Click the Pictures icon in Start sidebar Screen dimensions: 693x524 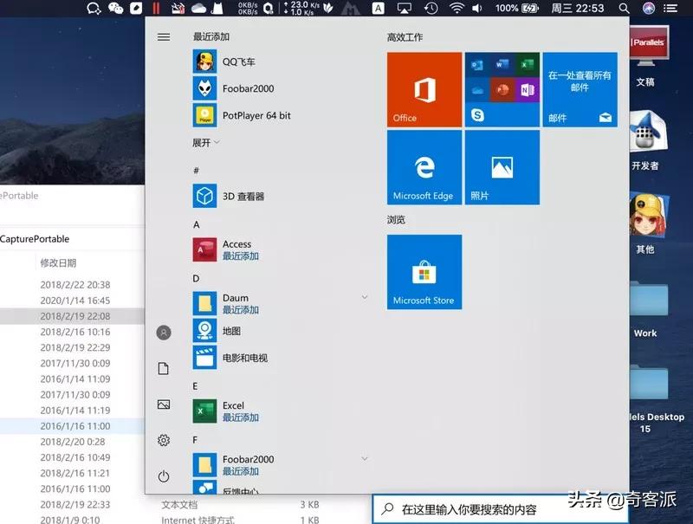pyautogui.click(x=164, y=404)
